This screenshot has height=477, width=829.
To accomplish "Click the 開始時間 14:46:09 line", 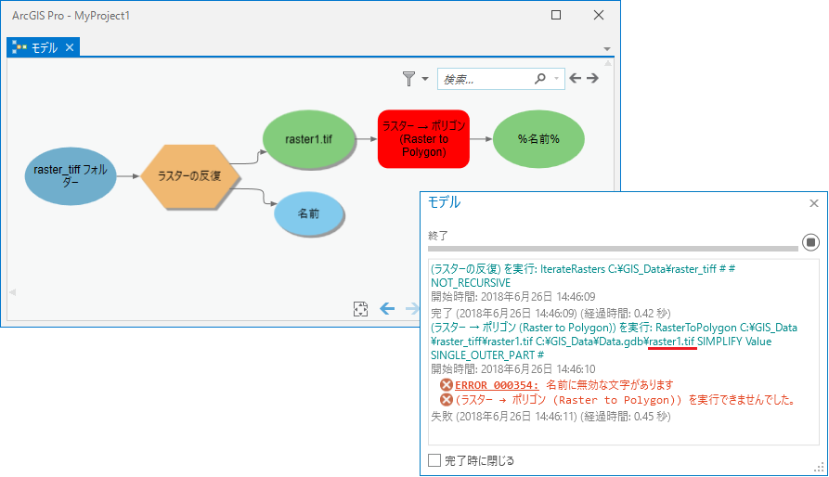I will coord(512,296).
